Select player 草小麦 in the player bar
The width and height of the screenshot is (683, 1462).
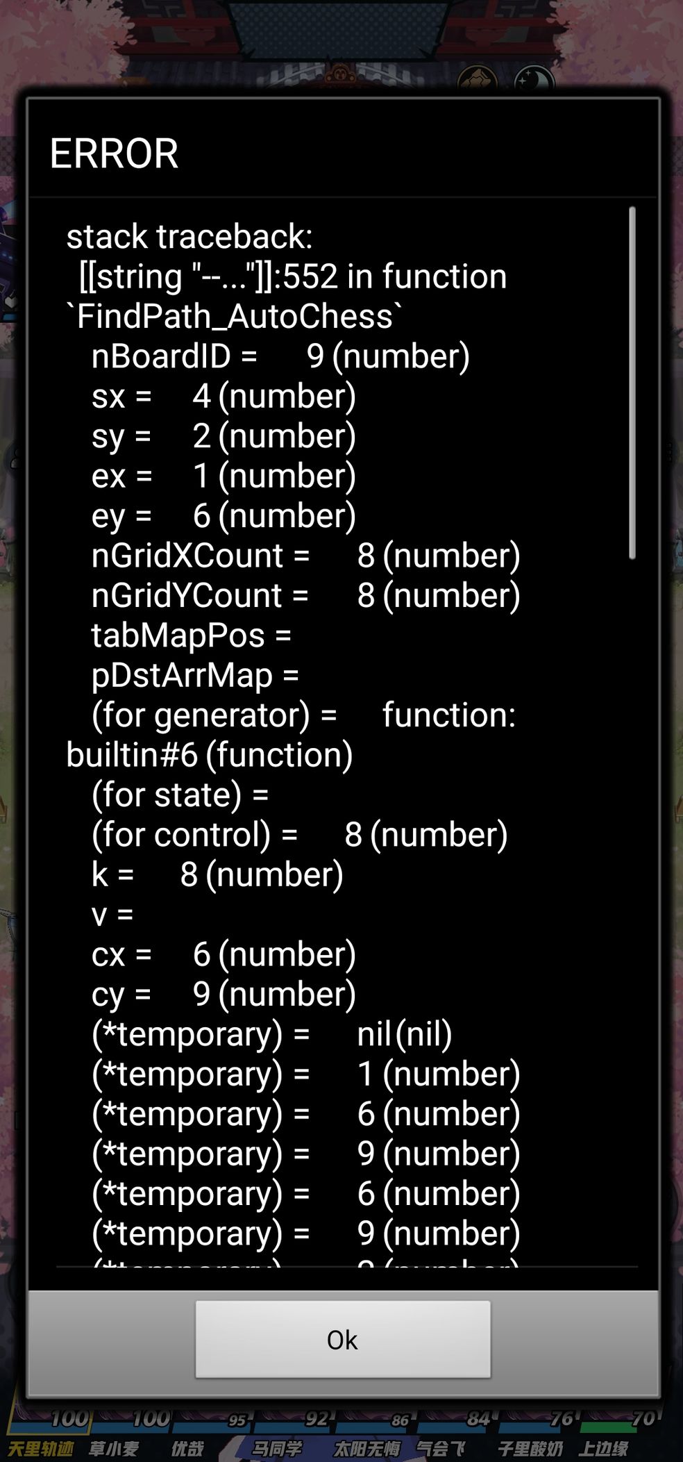click(x=114, y=1448)
